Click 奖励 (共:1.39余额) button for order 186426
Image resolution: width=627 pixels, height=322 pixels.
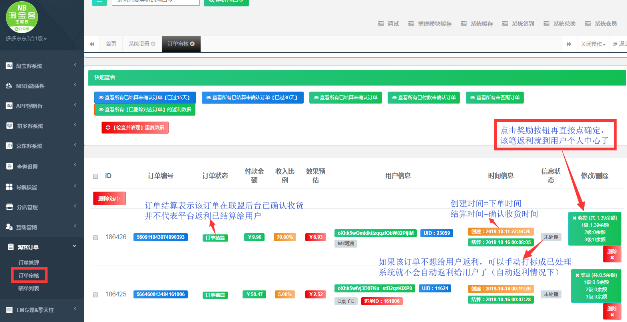click(595, 229)
